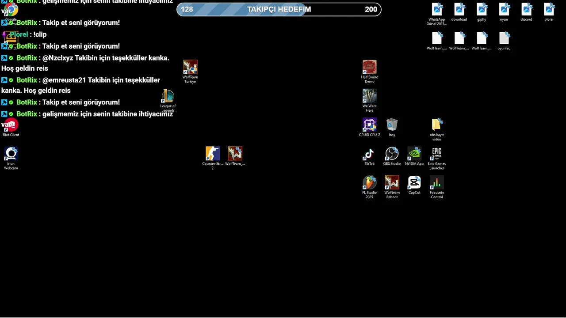Select the Iriun Webcam icon
Viewport: 566px width, 318px height.
(11, 158)
